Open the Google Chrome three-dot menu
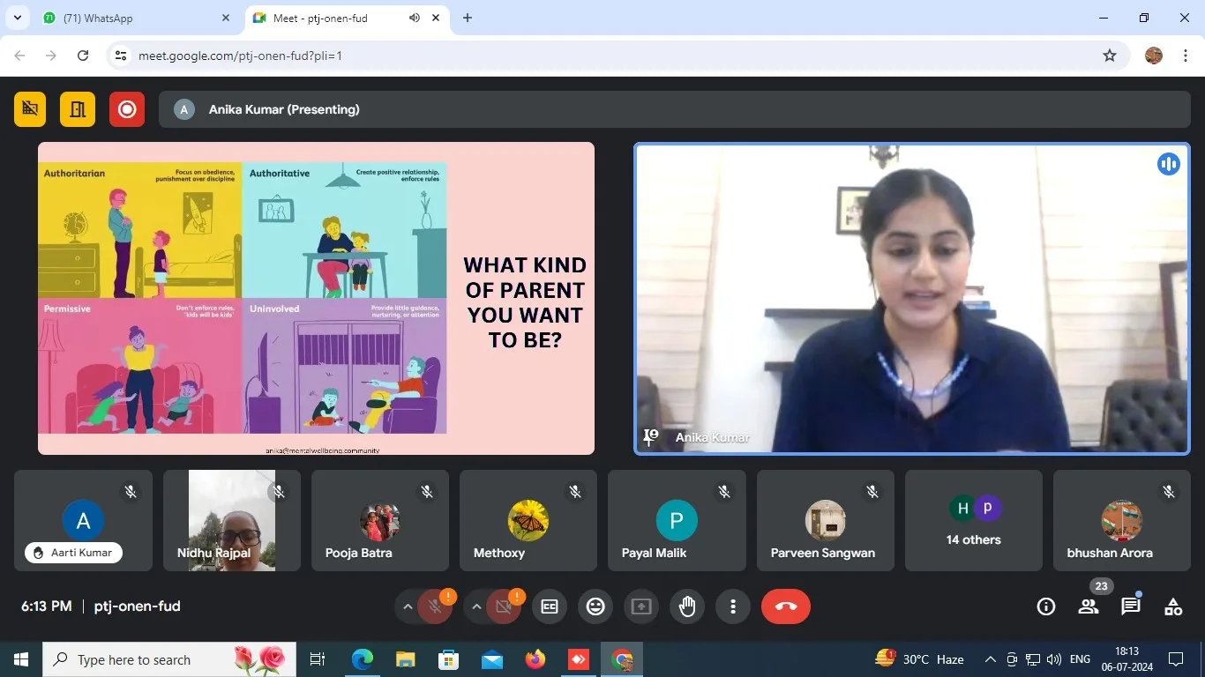1205x677 pixels. tap(1186, 56)
